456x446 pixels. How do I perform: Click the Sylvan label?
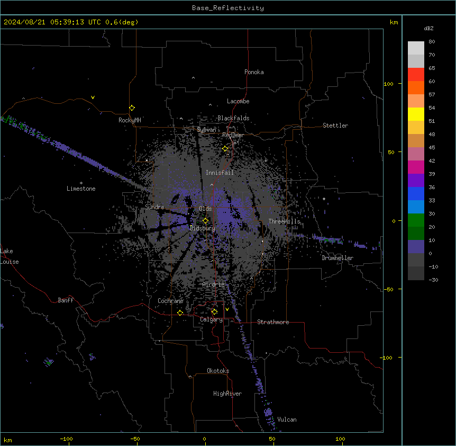206,130
